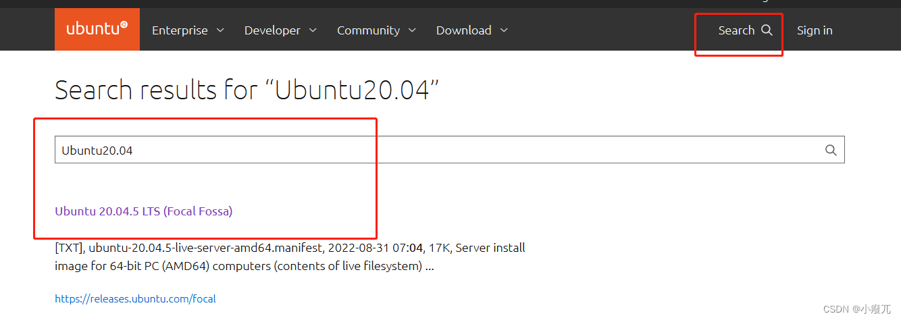Expand the Download chevron arrow
The image size is (901, 320).
pyautogui.click(x=504, y=30)
